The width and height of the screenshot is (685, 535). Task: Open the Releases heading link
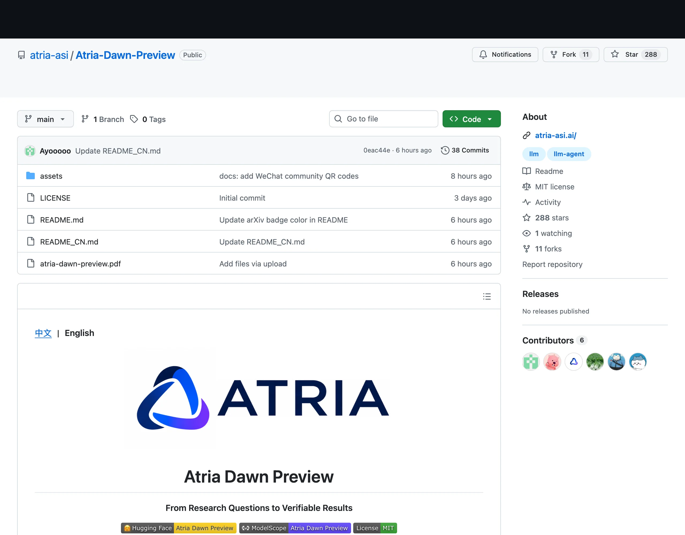[x=541, y=294]
